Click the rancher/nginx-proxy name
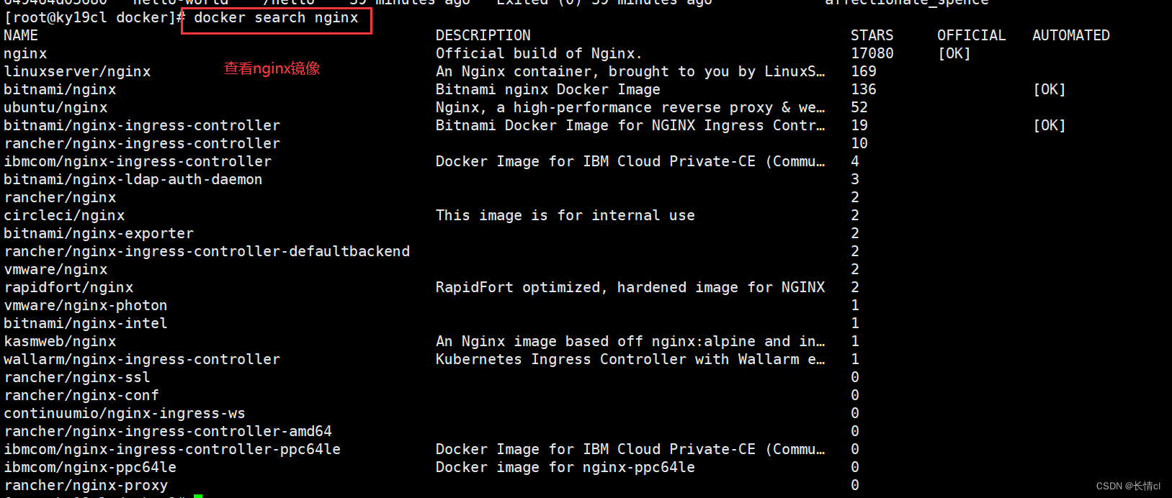Image resolution: width=1172 pixels, height=498 pixels. [x=86, y=485]
